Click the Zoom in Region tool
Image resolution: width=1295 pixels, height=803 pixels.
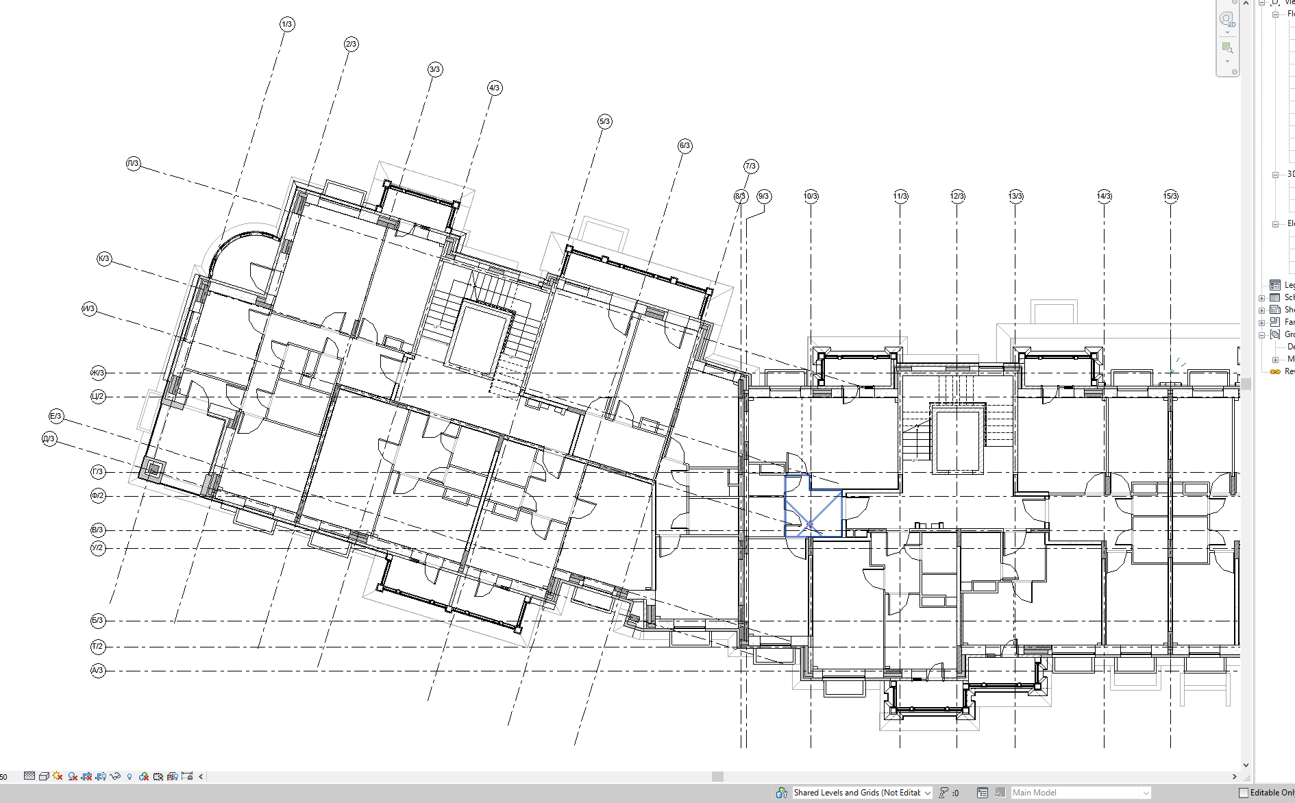[1227, 47]
